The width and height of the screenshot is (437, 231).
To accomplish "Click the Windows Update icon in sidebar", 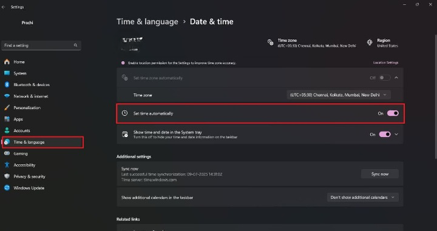I will click(7, 188).
